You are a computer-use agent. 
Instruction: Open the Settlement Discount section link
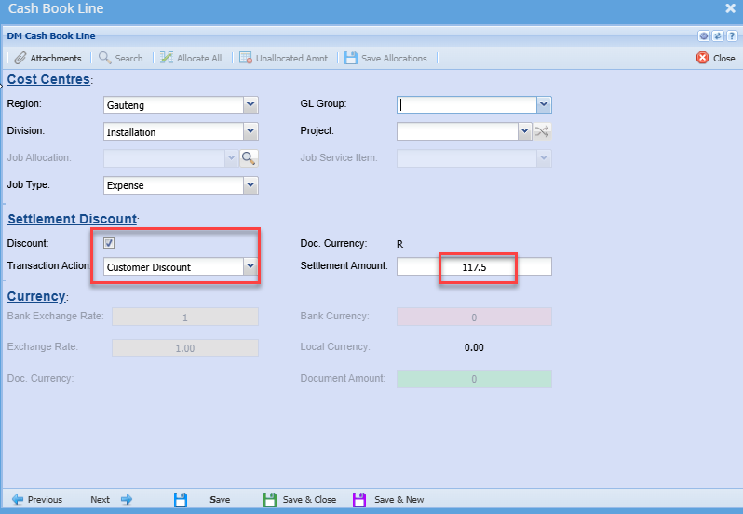click(x=72, y=219)
